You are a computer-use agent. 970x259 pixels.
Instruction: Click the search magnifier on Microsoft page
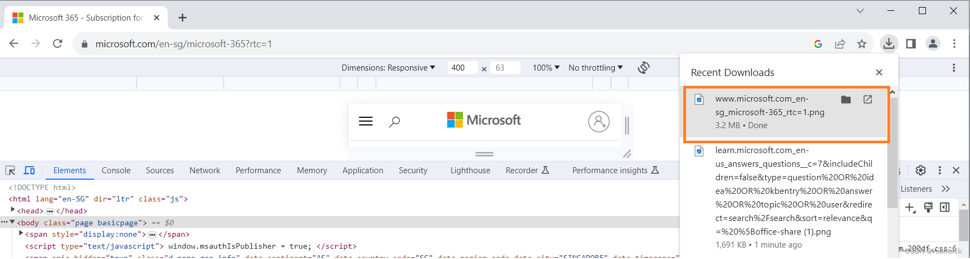pyautogui.click(x=394, y=122)
